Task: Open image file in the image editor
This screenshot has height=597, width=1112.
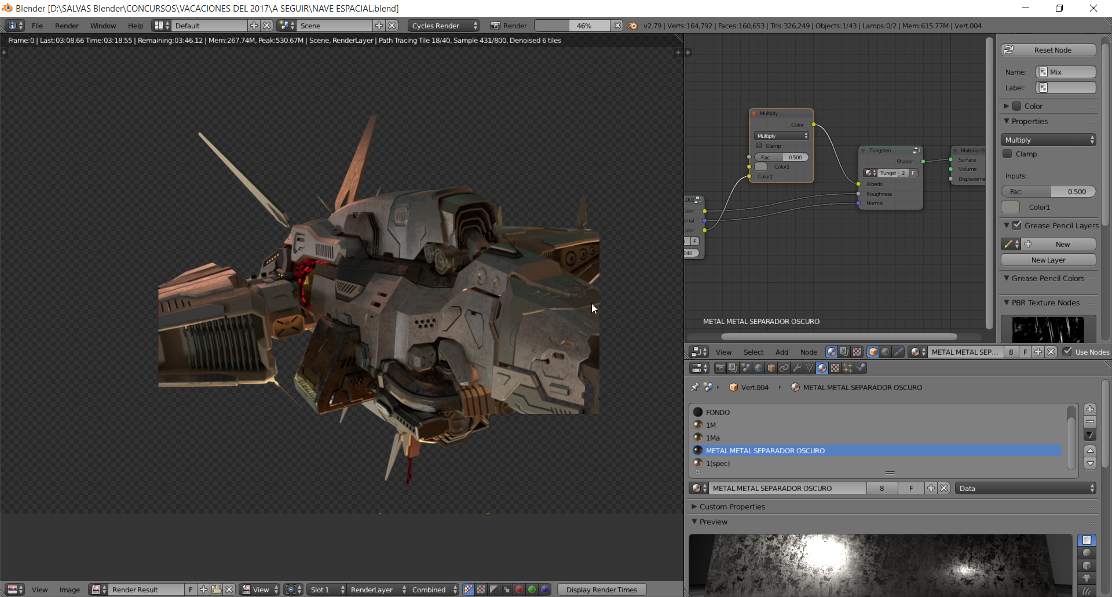Action: (x=217, y=589)
